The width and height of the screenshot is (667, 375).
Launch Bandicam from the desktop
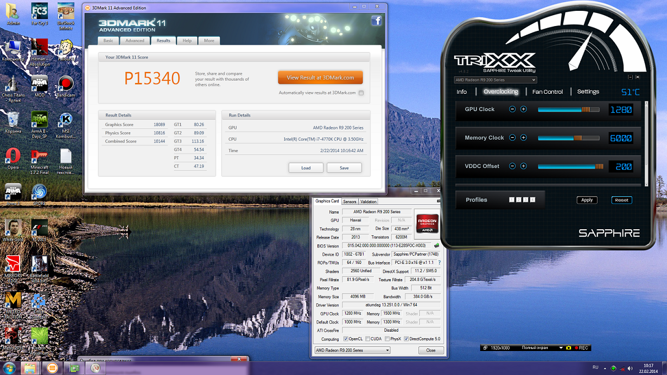point(66,87)
